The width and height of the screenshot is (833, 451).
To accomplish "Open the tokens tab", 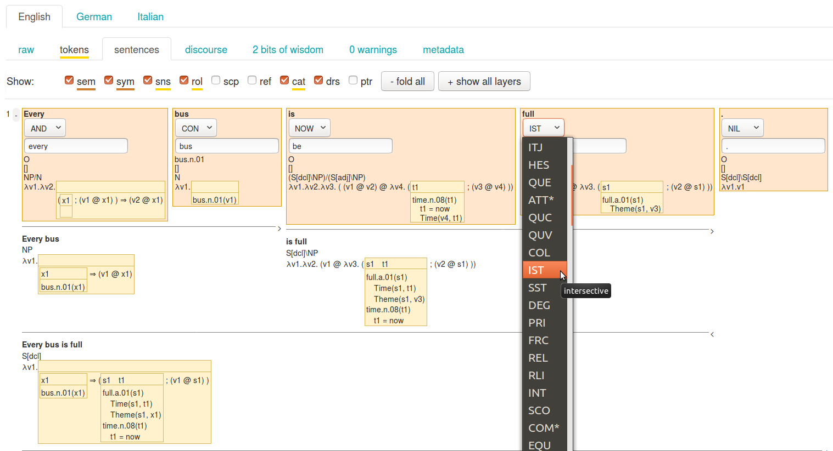I will [x=74, y=50].
